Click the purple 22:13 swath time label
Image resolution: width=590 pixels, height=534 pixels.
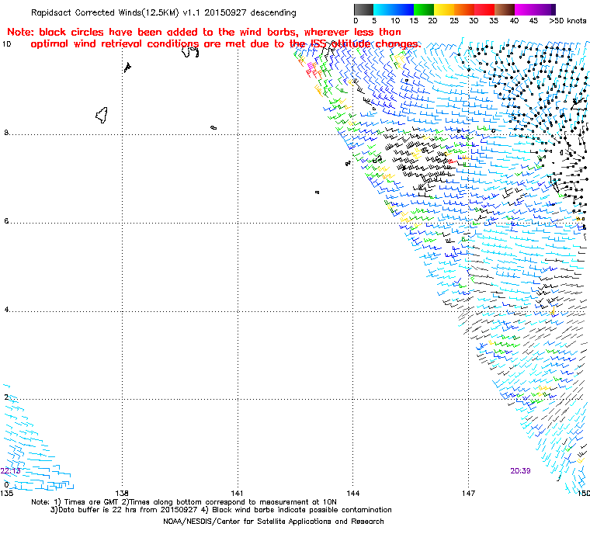tap(10, 471)
